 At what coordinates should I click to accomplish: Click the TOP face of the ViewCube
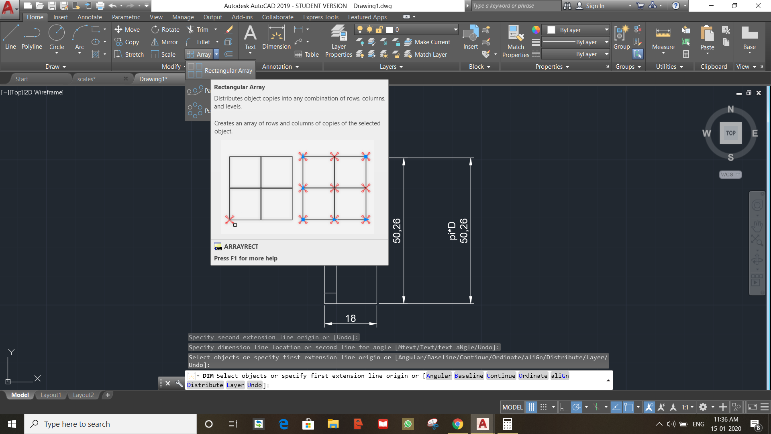point(730,133)
